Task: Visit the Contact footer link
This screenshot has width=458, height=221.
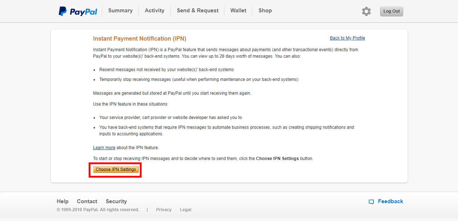Action: (87, 201)
